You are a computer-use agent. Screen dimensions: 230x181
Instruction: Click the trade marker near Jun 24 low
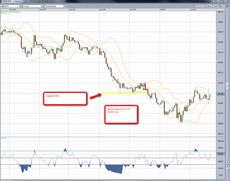tap(27, 56)
